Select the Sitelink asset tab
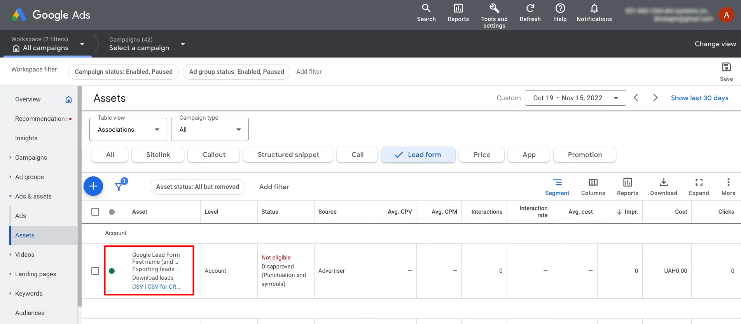The image size is (741, 324). tap(158, 155)
